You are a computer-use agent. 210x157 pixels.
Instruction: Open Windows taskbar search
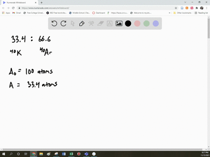(x=11, y=154)
